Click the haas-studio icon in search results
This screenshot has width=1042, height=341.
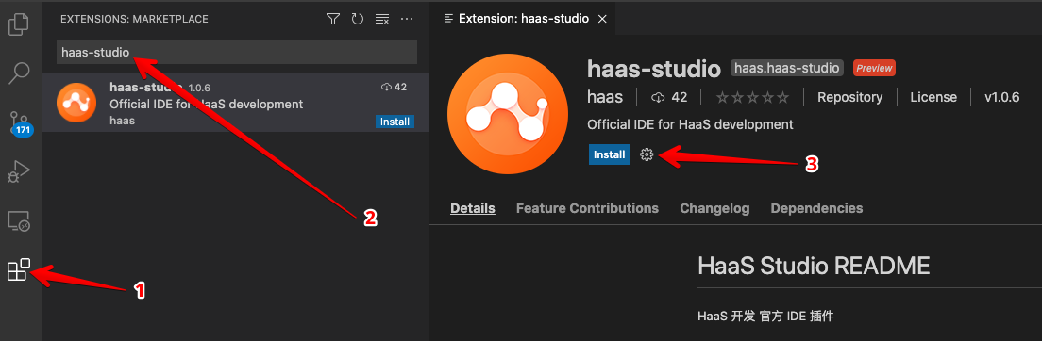(76, 103)
